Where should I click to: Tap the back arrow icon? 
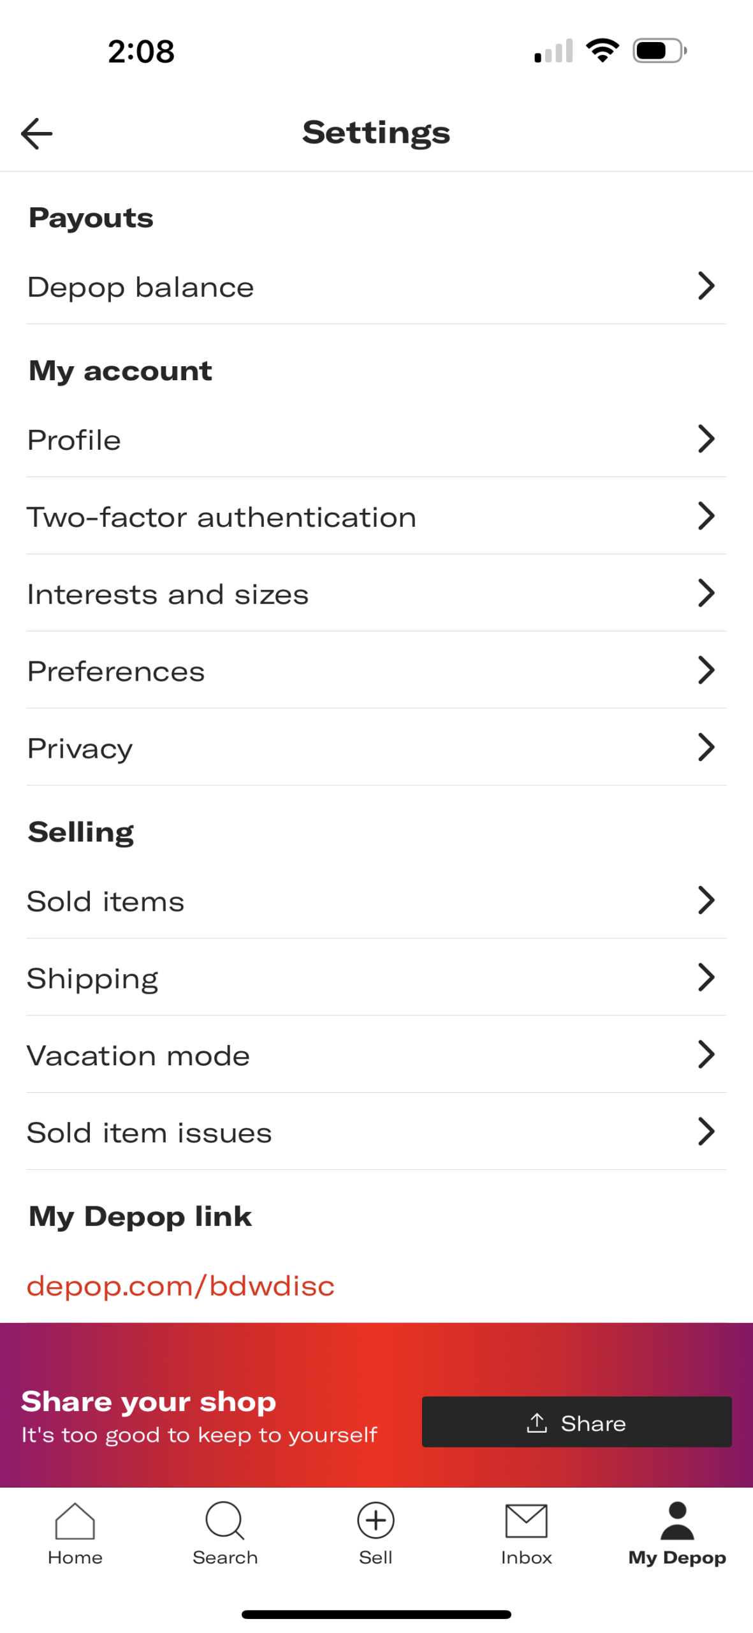point(36,133)
